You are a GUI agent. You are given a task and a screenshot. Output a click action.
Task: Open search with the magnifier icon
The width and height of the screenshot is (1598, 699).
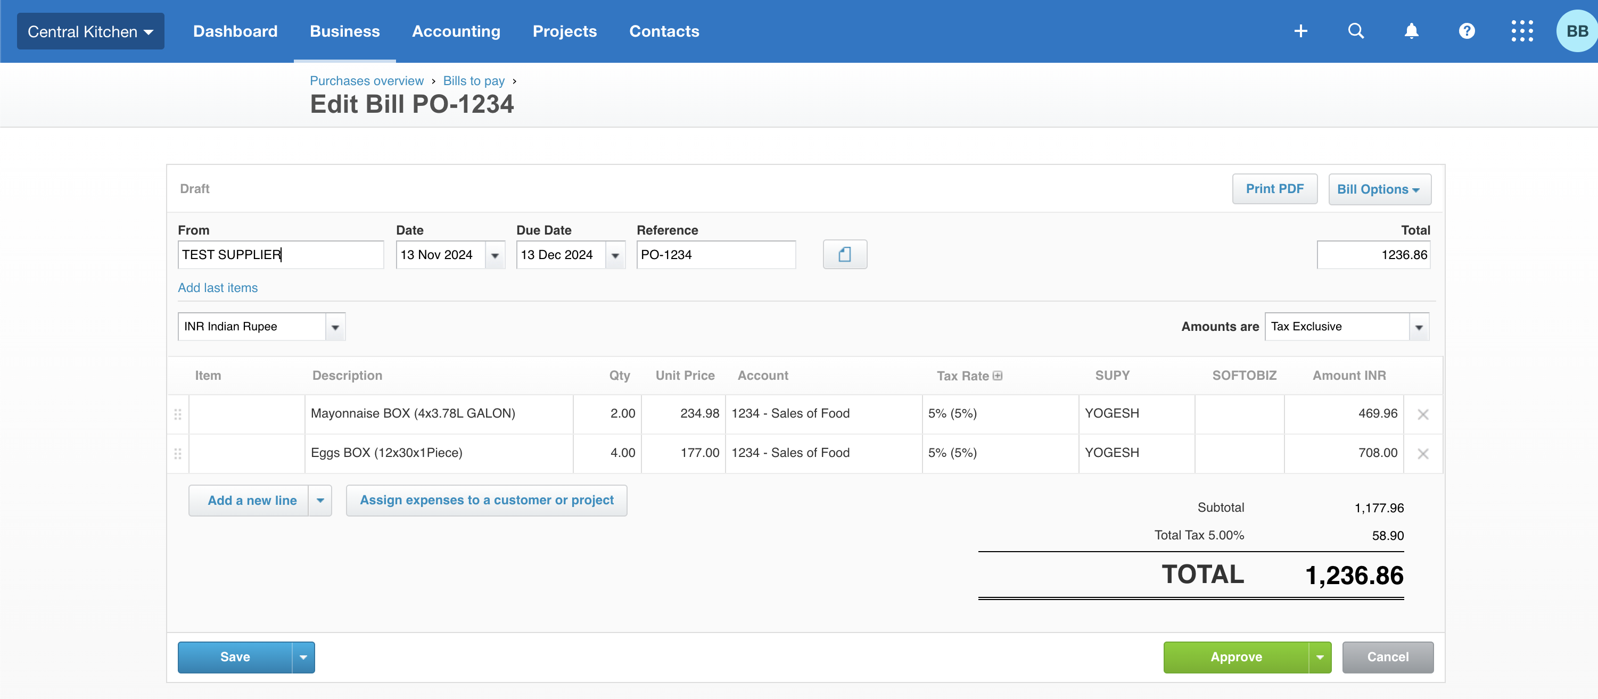tap(1355, 31)
